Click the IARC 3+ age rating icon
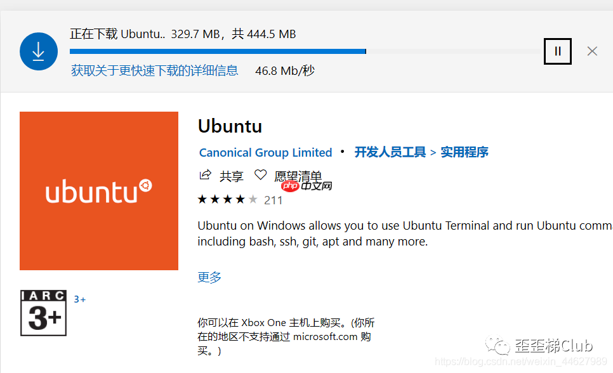Screen dimensions: 613x373 click(43, 313)
